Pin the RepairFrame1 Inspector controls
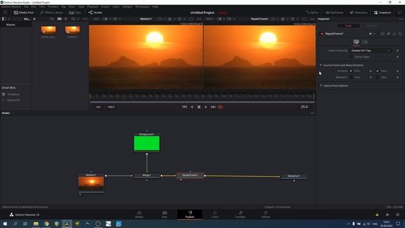 (x=388, y=34)
